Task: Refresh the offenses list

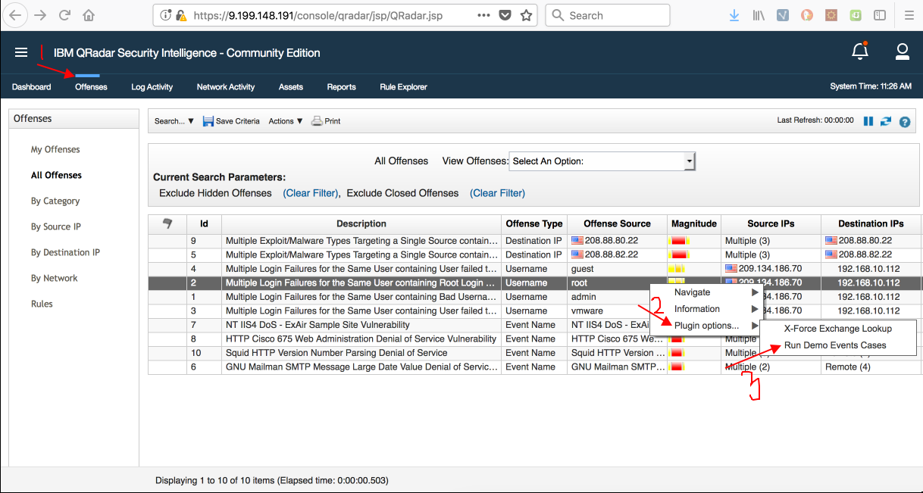Action: pos(885,120)
